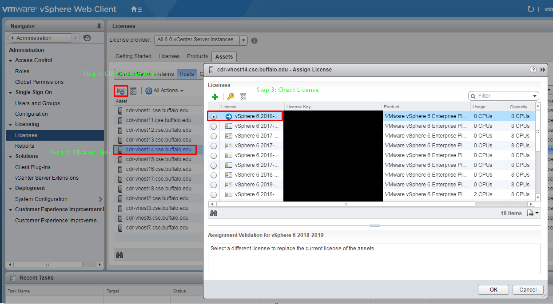The width and height of the screenshot is (553, 304).
Task: Click the host icon for cdr-vhost7.cse.buffalo.edu
Action: [x=120, y=228]
